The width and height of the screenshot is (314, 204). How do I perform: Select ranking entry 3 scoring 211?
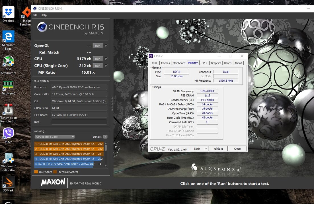pyautogui.click(x=69, y=154)
